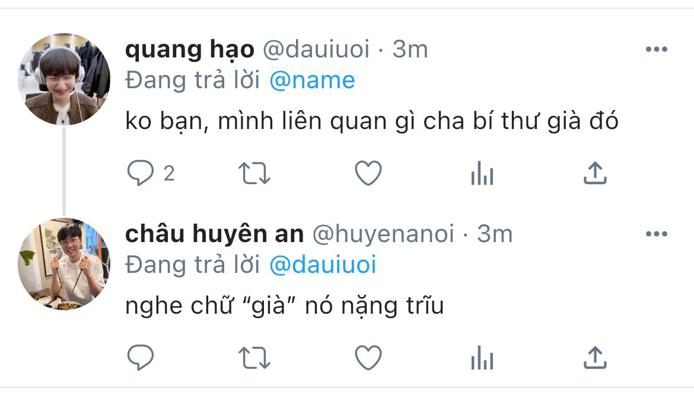
Task: Reply to châu huyên an's tweet
Action: (141, 358)
